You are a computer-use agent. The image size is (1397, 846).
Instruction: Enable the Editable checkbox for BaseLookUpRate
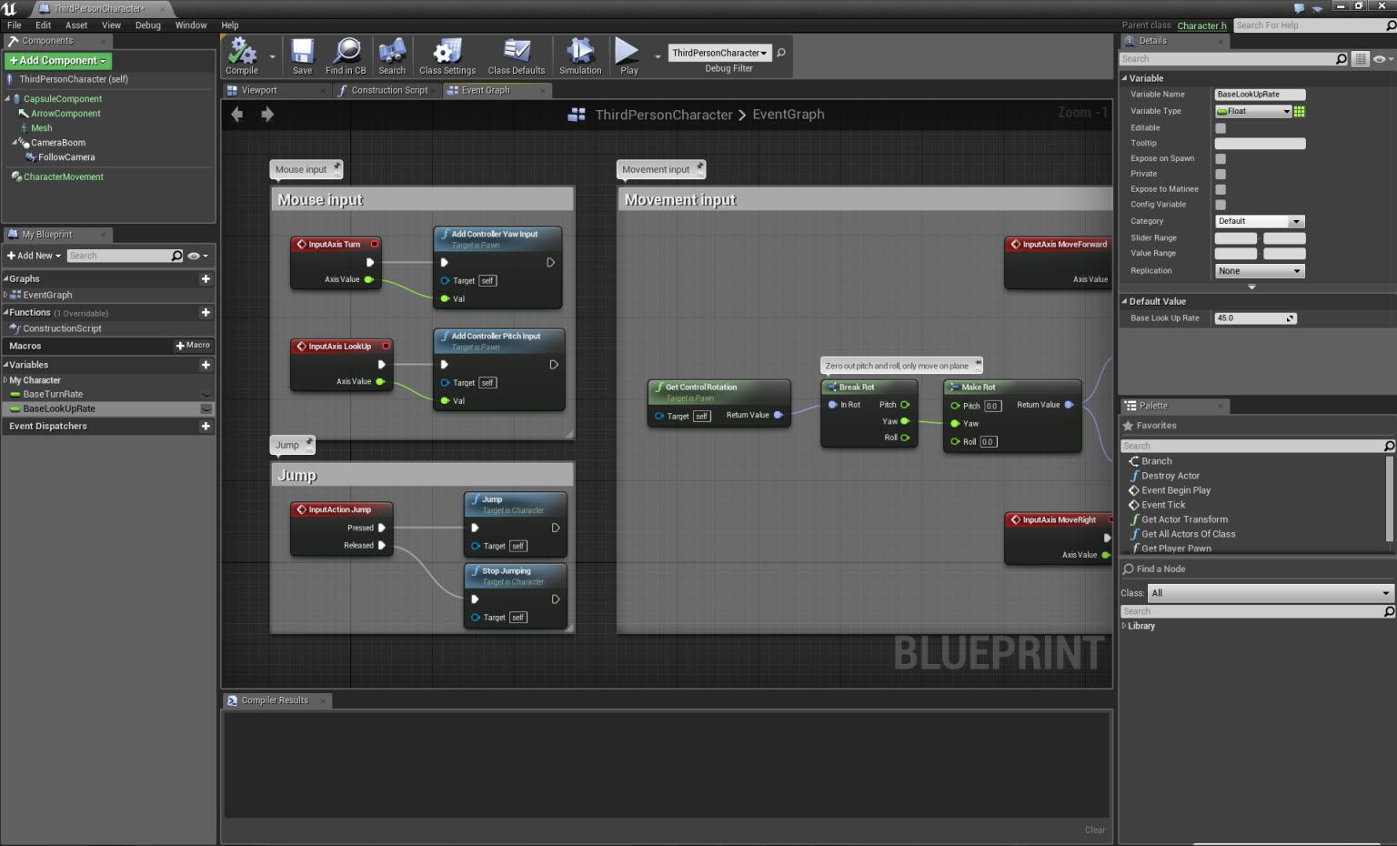[1220, 127]
